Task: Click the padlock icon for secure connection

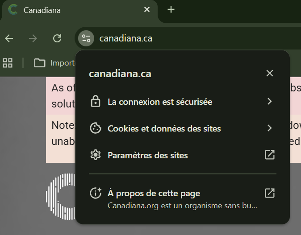Action: pyautogui.click(x=96, y=101)
